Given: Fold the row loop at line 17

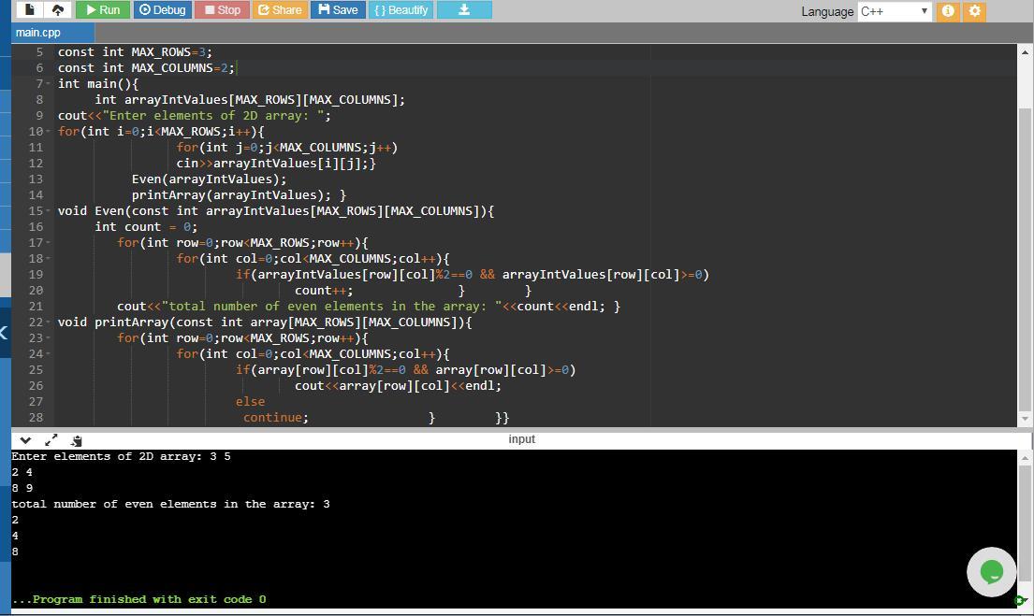Looking at the screenshot, I should tap(48, 242).
